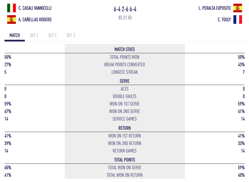The width and height of the screenshot is (249, 182).
Task: Select the TOTAL POINTS section heading
Action: [125, 160]
